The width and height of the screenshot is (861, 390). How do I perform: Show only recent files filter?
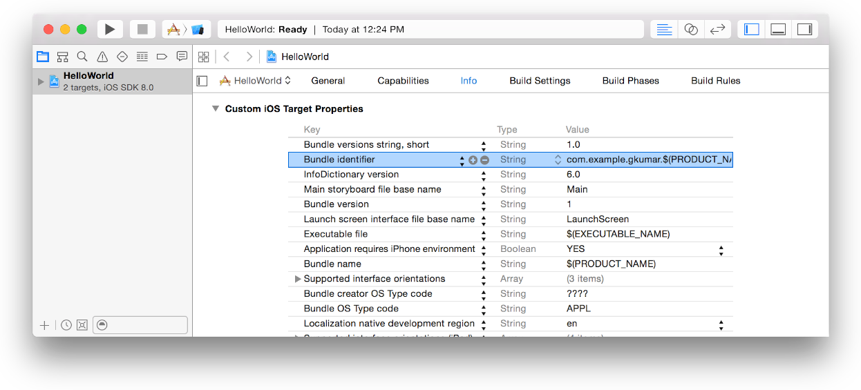(x=66, y=325)
